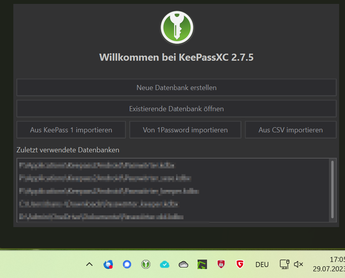Click Von 1Password importieren
Screen dimensions: 345x278
pos(185,130)
